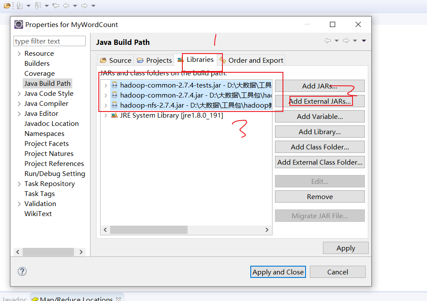Open the view menu triangle in the dialog header
Screen dimensions: 427x301
coord(364,41)
